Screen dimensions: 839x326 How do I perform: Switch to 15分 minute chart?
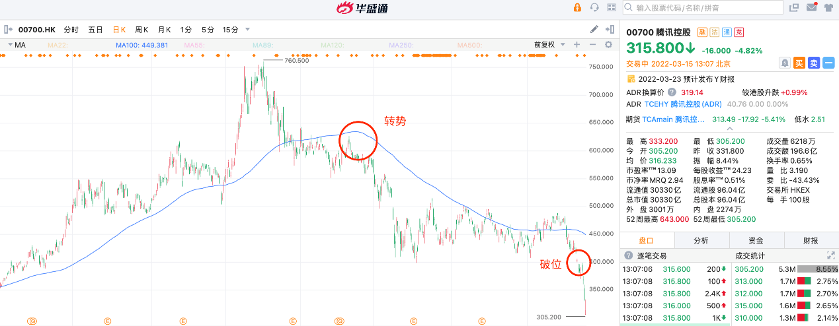tap(230, 30)
